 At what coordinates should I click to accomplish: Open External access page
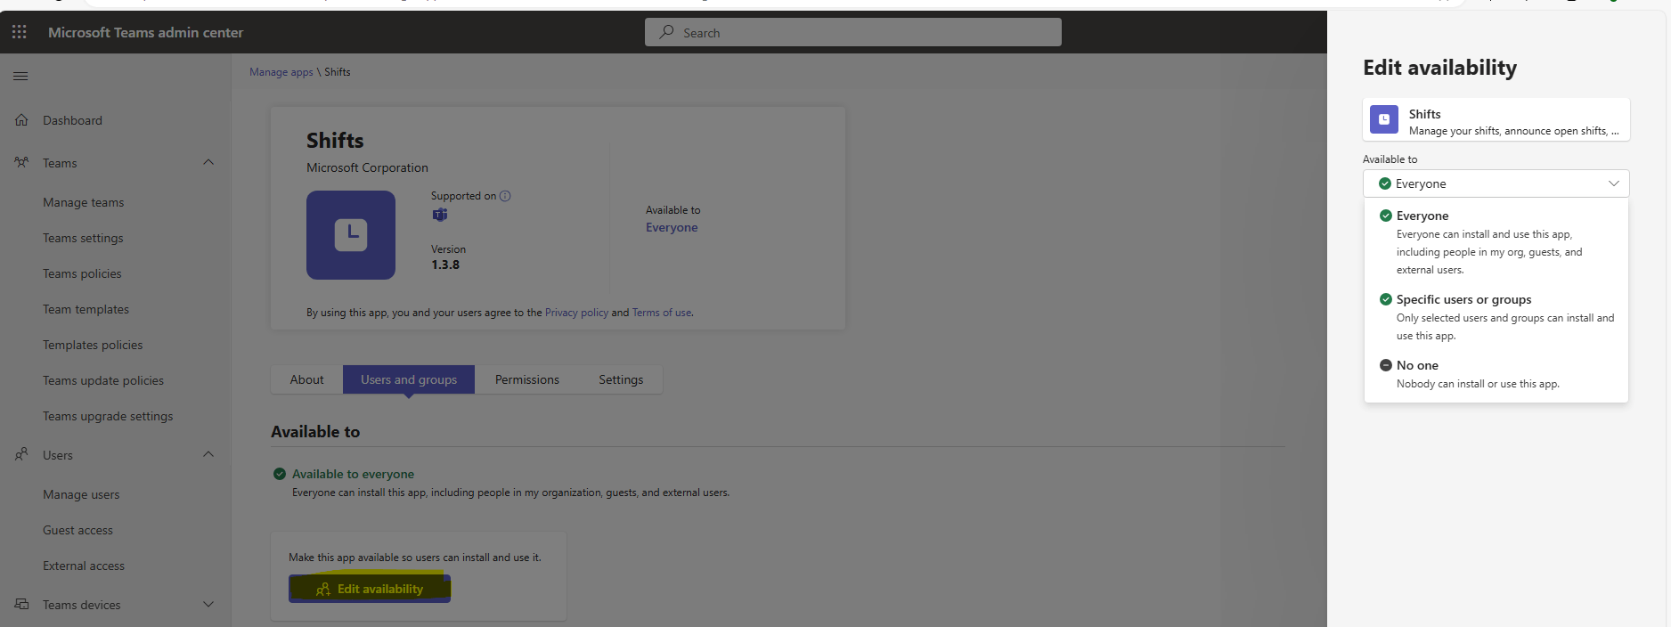[84, 566]
